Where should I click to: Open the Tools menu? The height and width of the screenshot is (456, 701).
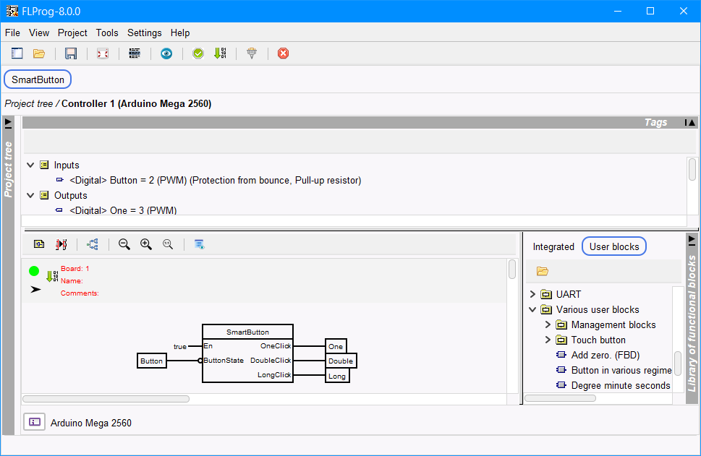pos(107,33)
